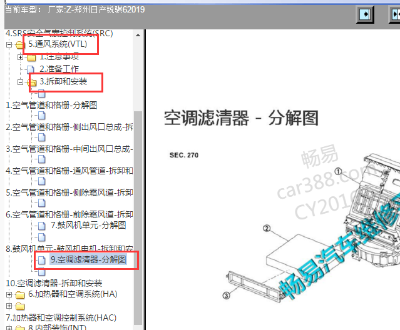Screen dimensions: 400x330
Task: Open 2.空气管道和格栅-侧出风口总成 entry
Action: 69,127
